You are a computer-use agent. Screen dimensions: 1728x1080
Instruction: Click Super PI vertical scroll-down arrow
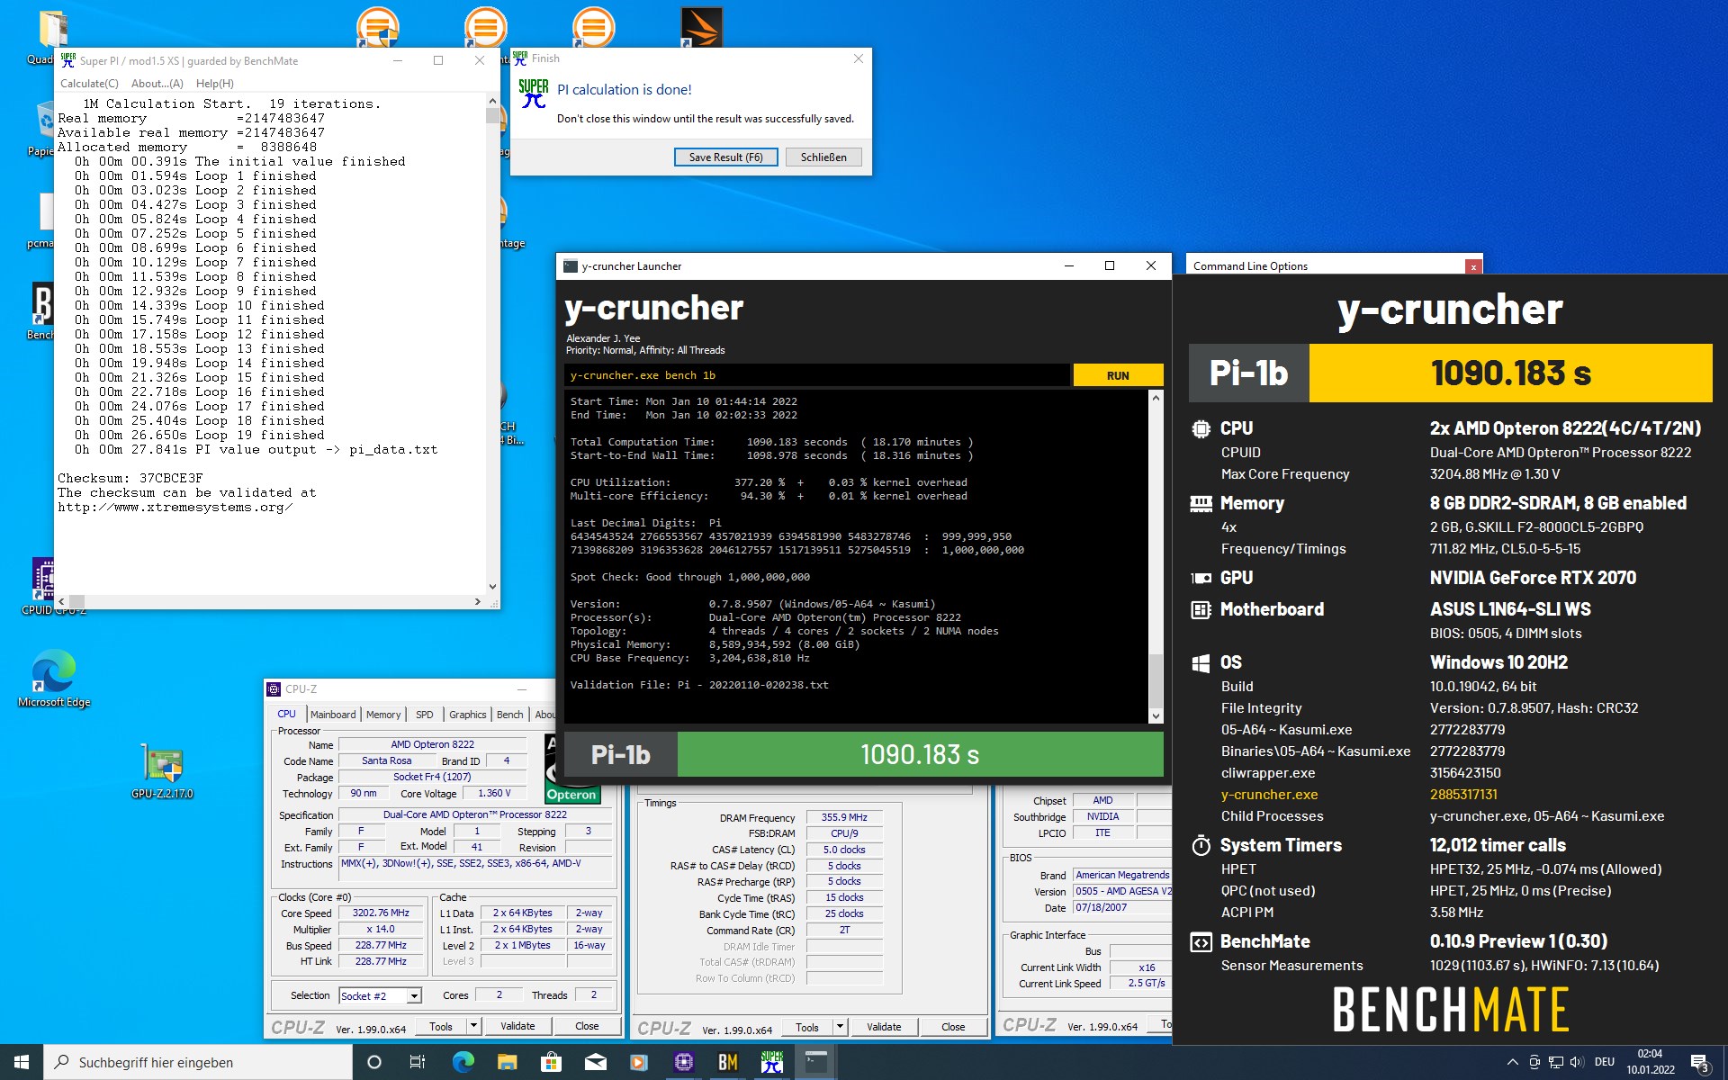point(492,586)
